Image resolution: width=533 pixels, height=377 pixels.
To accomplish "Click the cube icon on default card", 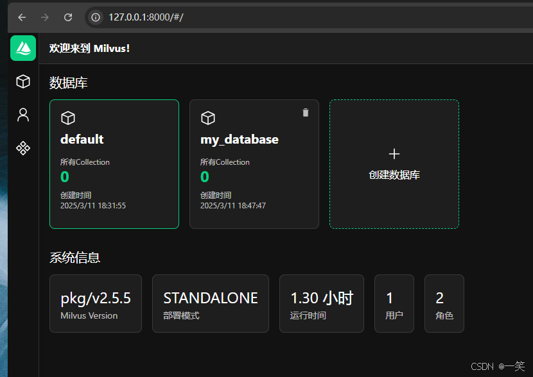I will pyautogui.click(x=68, y=118).
